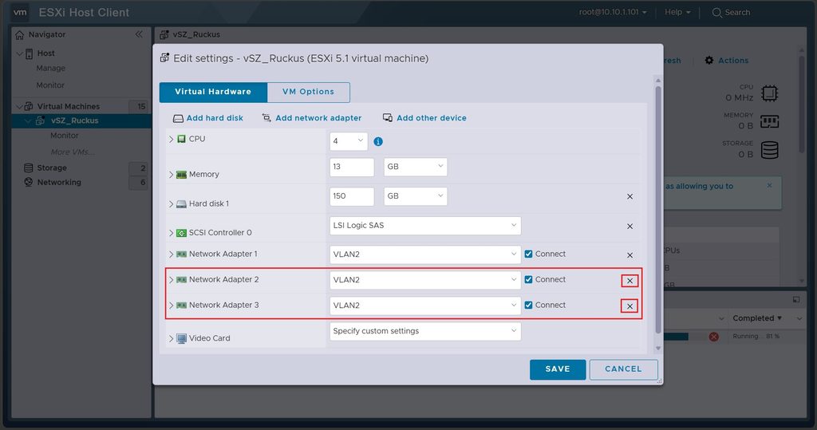Open the CPU count dropdown

[x=349, y=141]
